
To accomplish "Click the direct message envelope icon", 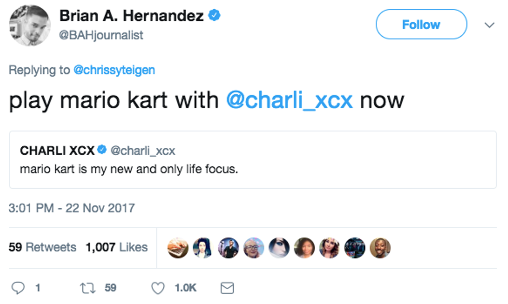I will [227, 288].
